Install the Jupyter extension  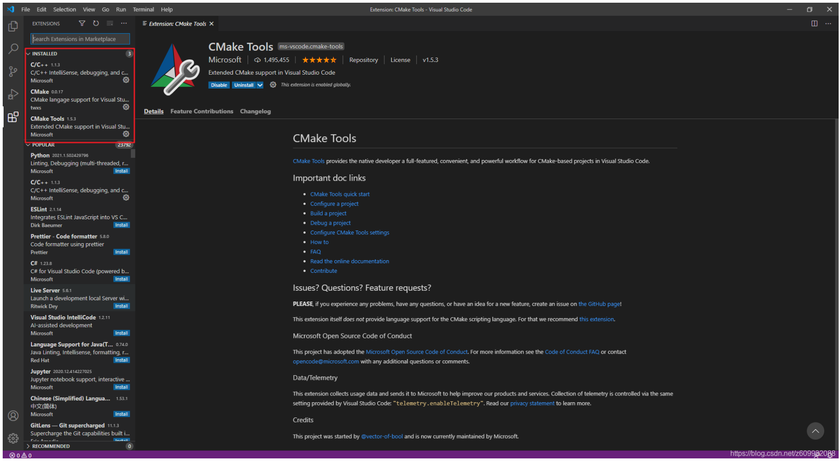pos(121,387)
